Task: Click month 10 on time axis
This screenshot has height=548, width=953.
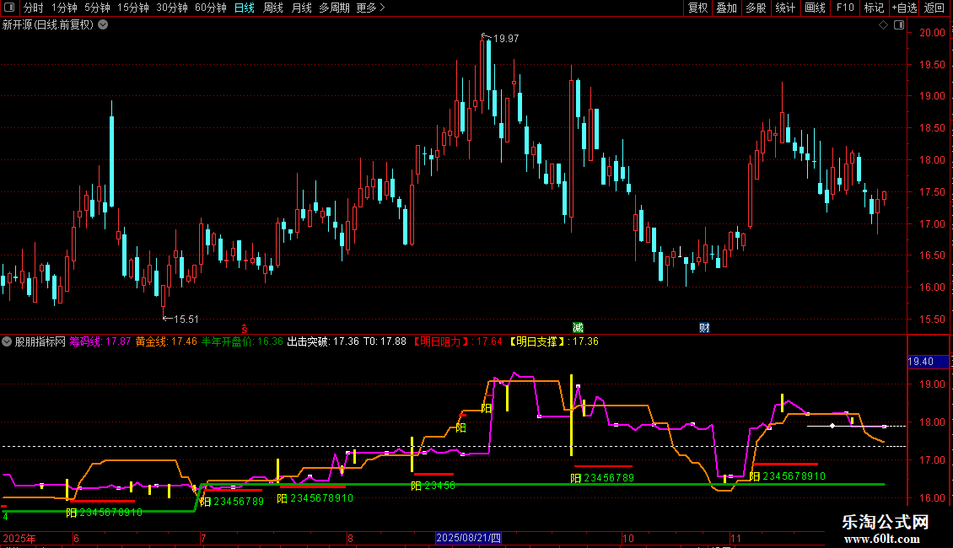Action: pos(627,538)
